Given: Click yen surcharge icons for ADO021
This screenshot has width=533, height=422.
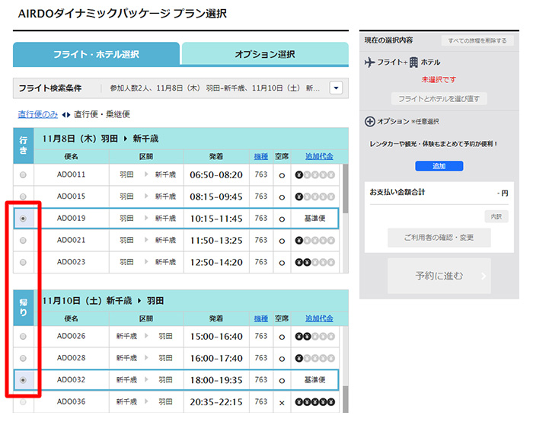Looking at the screenshot, I should [x=314, y=241].
